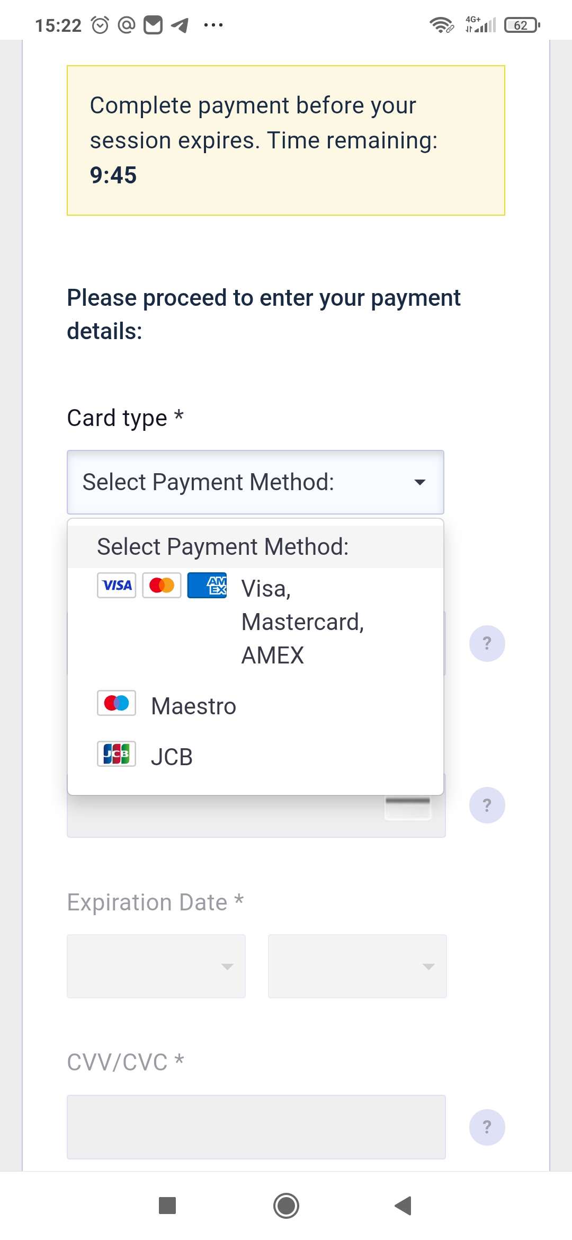Click the JCB logo icon
The height and width of the screenshot is (1240, 572).
[117, 754]
